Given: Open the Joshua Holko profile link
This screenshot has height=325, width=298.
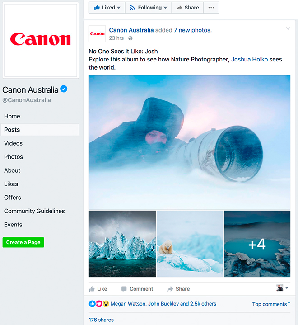Looking at the screenshot, I should 249,60.
